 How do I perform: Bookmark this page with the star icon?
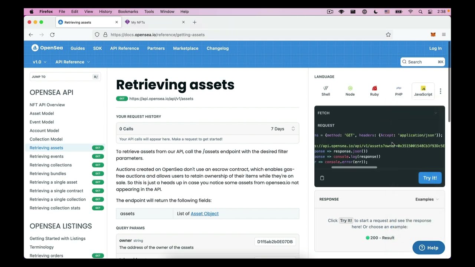tap(388, 34)
